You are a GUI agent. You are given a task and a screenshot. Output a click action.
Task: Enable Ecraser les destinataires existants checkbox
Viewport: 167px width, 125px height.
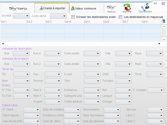[x=73, y=17]
